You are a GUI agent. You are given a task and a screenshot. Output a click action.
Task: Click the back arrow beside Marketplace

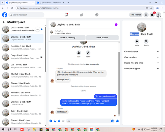coord(4,22)
